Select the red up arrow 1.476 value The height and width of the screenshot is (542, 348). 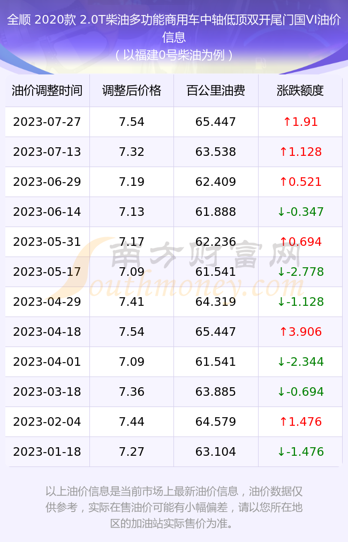pos(300,421)
